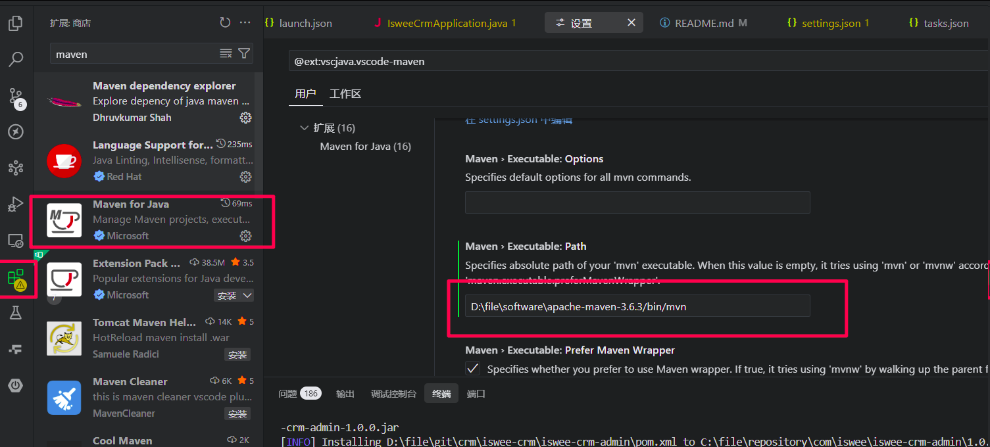This screenshot has height=447, width=990.
Task: Click the 186 problems count badge
Action: click(x=310, y=394)
